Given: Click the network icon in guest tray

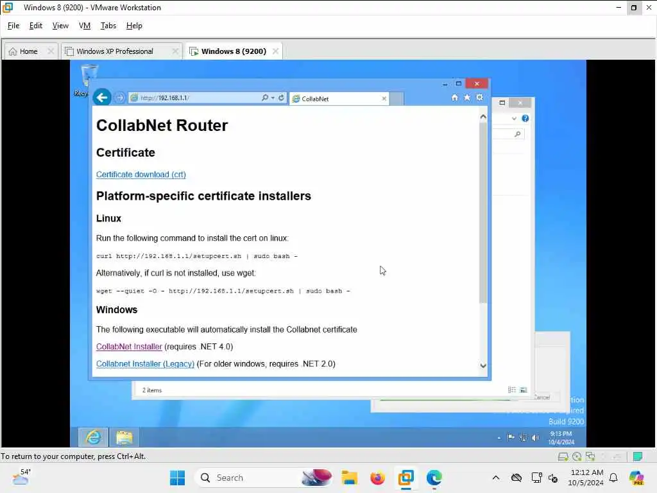Looking at the screenshot, I should pos(523,438).
